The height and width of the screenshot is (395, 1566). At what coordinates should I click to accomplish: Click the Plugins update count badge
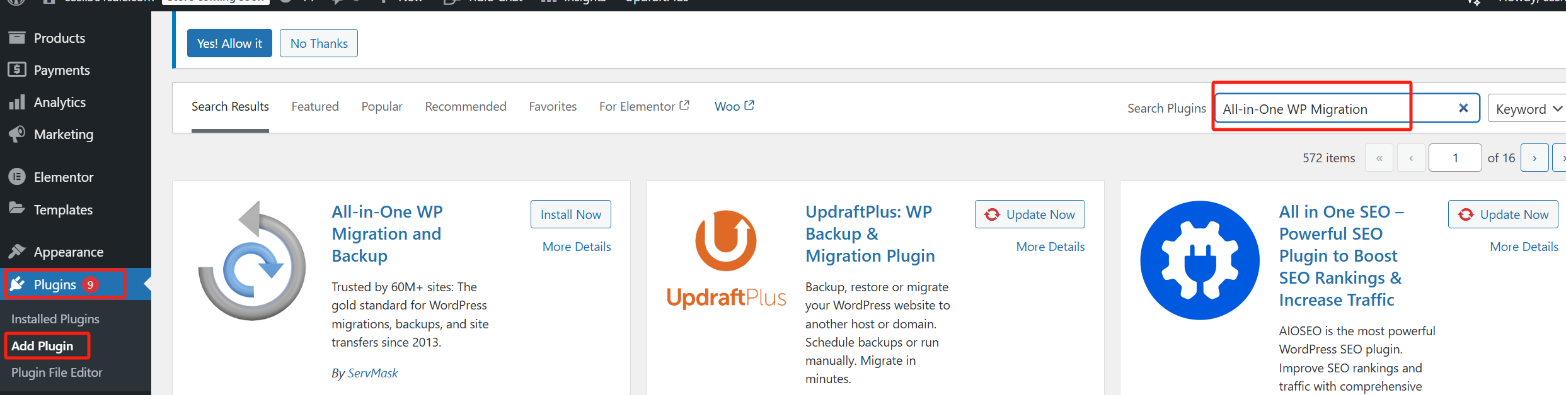pyautogui.click(x=91, y=285)
